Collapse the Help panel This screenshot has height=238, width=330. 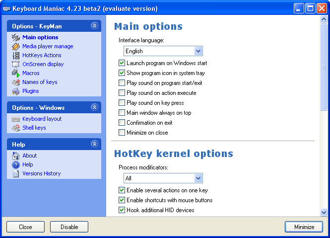(x=94, y=144)
